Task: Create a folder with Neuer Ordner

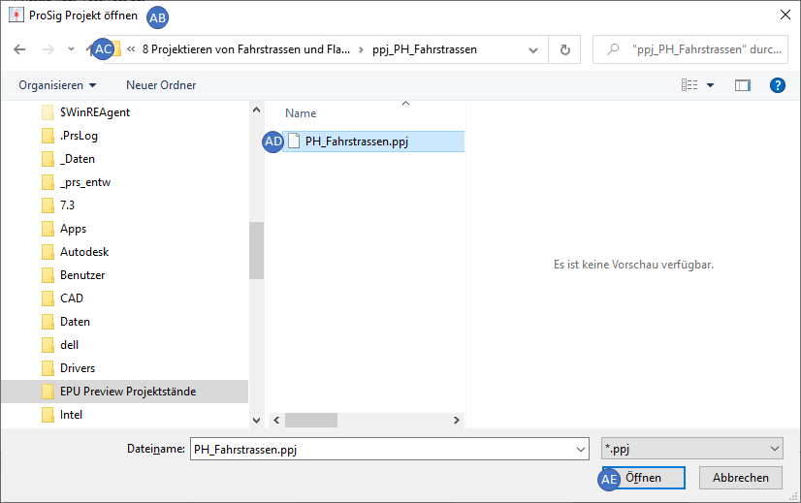Action: [161, 85]
